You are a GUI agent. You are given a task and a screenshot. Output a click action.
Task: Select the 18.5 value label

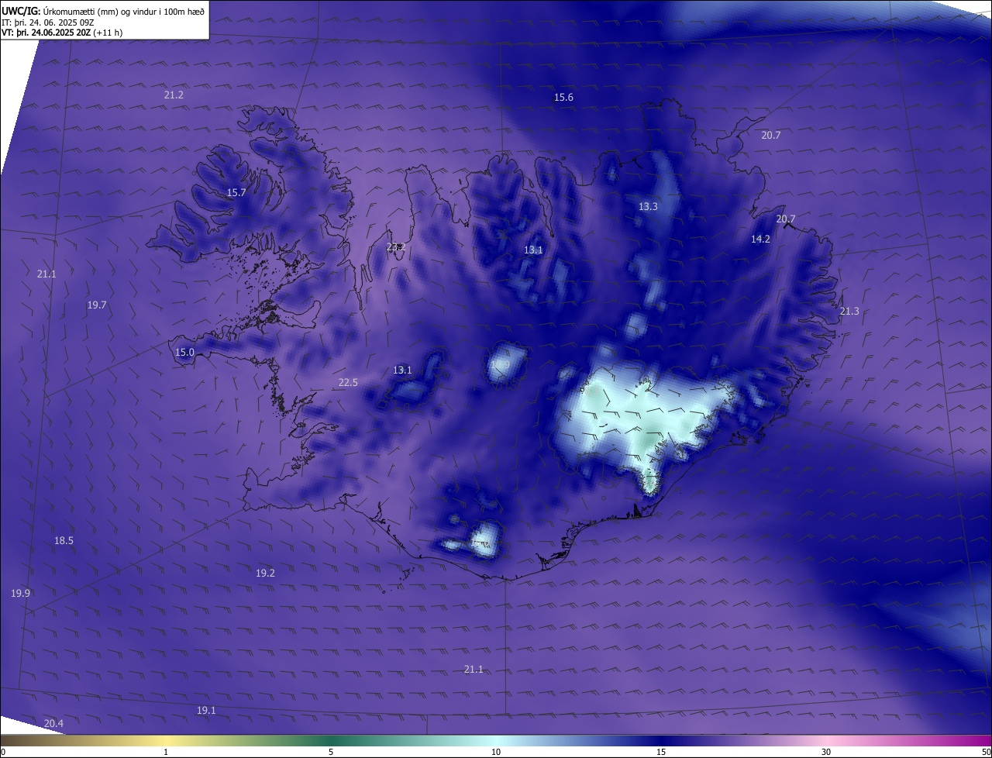[x=64, y=540]
